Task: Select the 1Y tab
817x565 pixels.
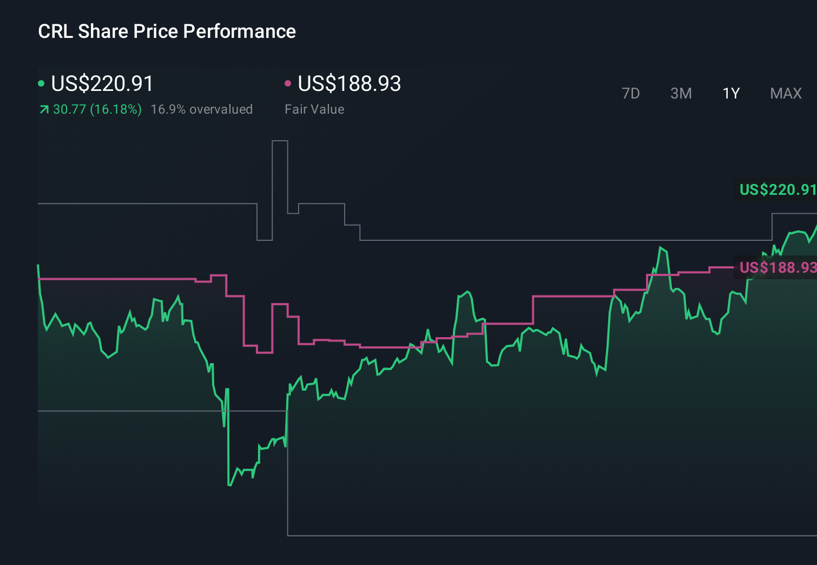Action: point(730,93)
